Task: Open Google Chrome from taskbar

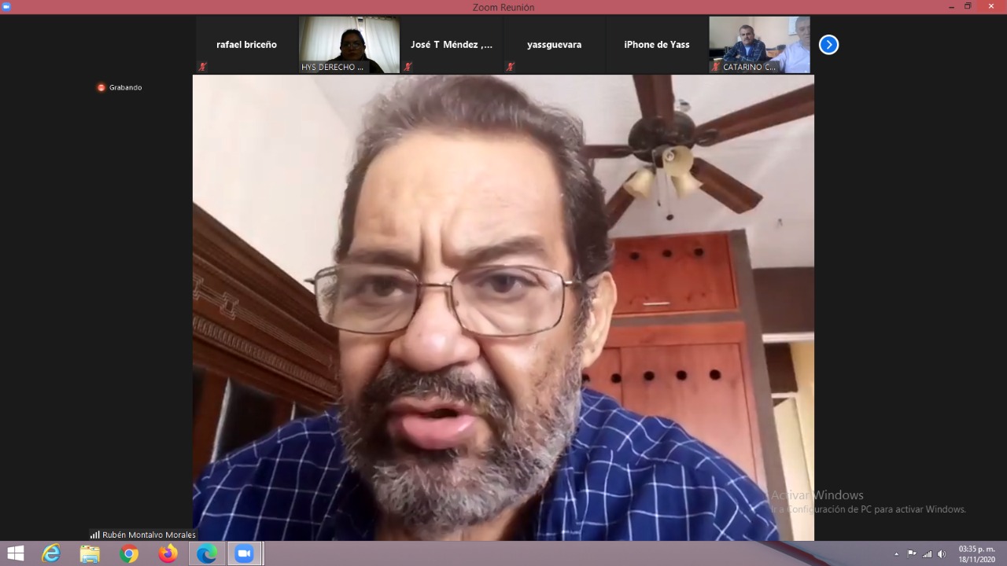Action: point(129,553)
